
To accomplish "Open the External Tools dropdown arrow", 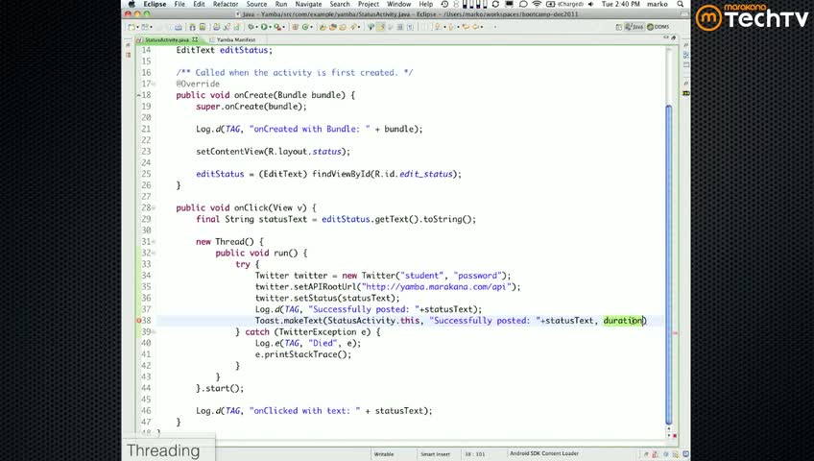I will pyautogui.click(x=284, y=27).
